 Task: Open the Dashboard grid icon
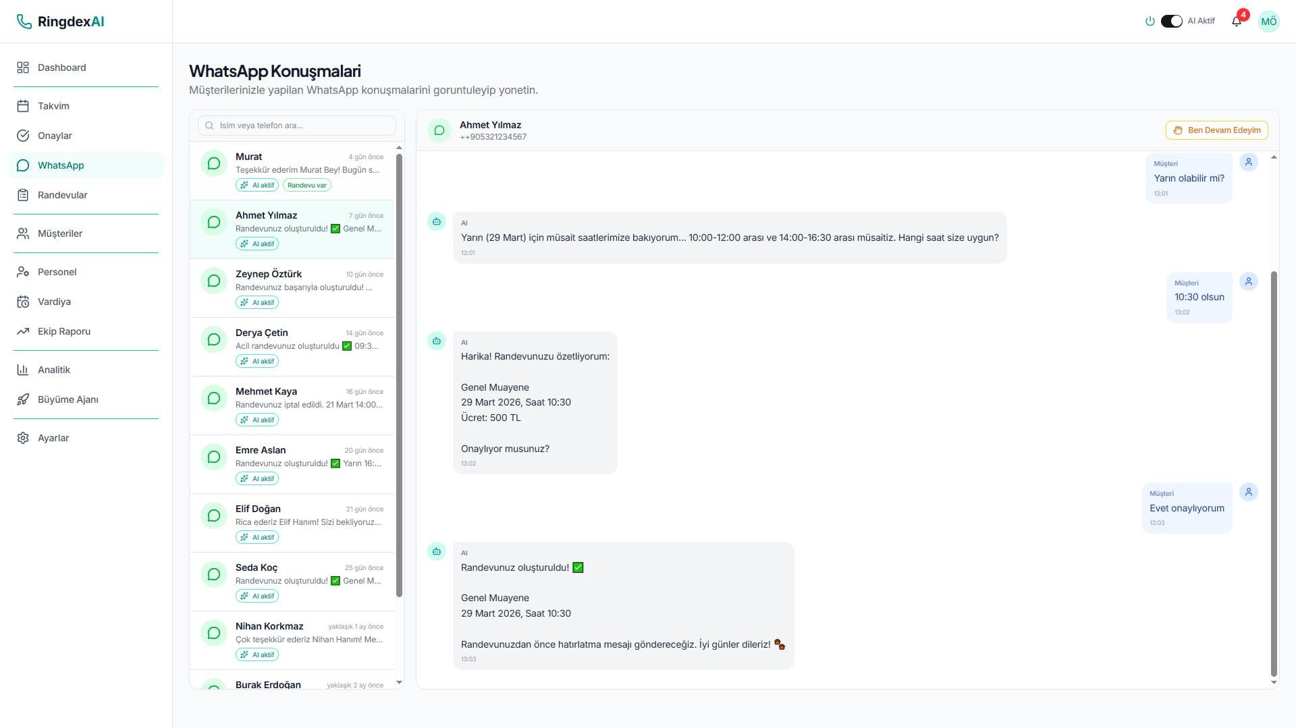23,67
